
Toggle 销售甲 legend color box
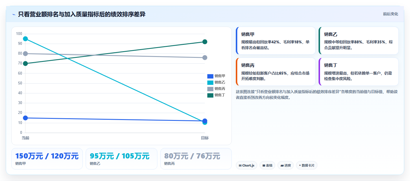click(x=210, y=76)
